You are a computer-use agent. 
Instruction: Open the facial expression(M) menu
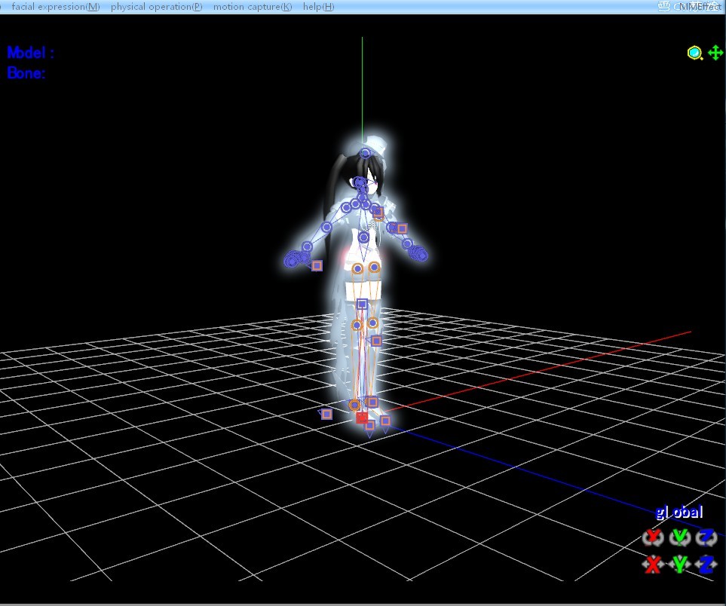point(56,7)
